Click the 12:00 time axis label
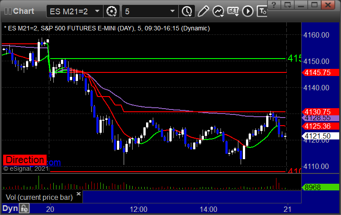Viewport: 341px width, 215px height. coord(138,209)
